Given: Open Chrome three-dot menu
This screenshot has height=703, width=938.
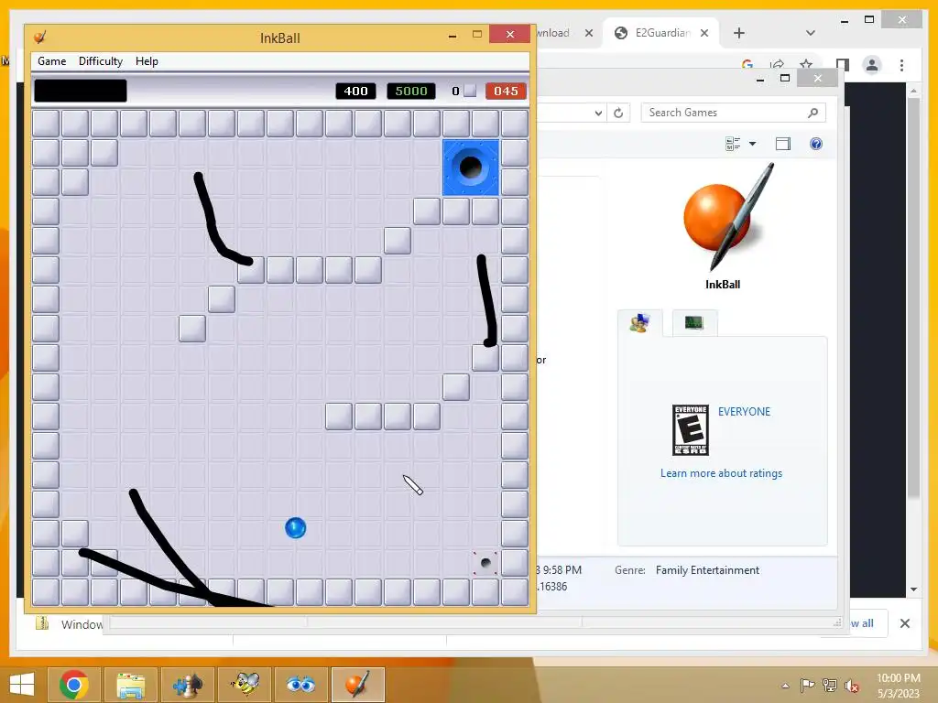Looking at the screenshot, I should coord(901,65).
